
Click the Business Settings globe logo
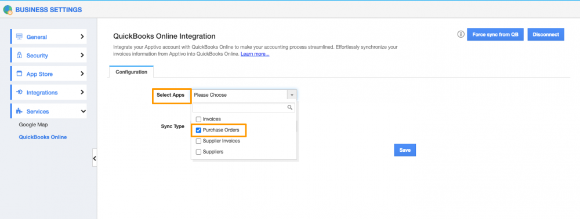(8, 10)
